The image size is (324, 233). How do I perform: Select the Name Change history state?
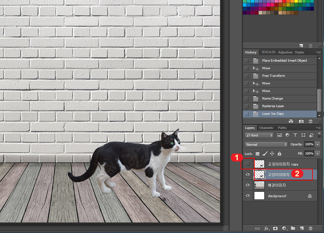(280, 99)
